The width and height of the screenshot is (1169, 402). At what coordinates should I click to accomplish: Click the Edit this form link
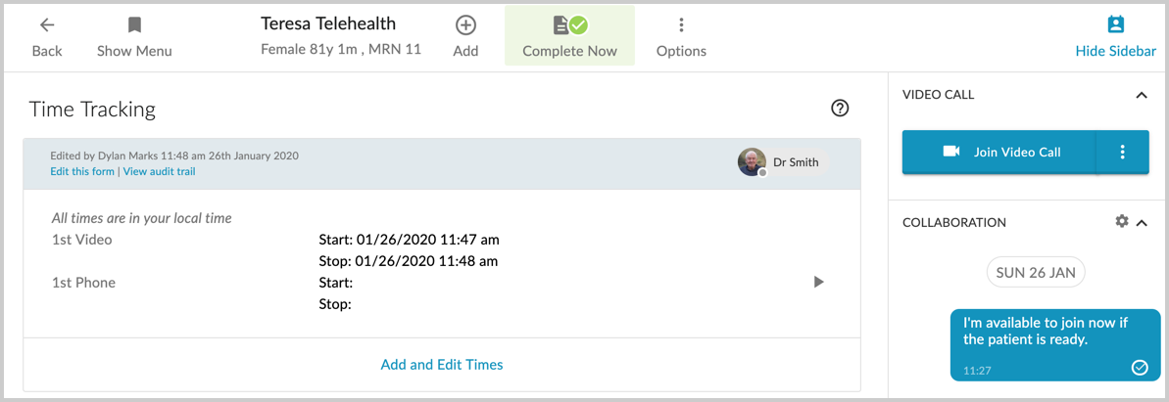click(x=82, y=171)
